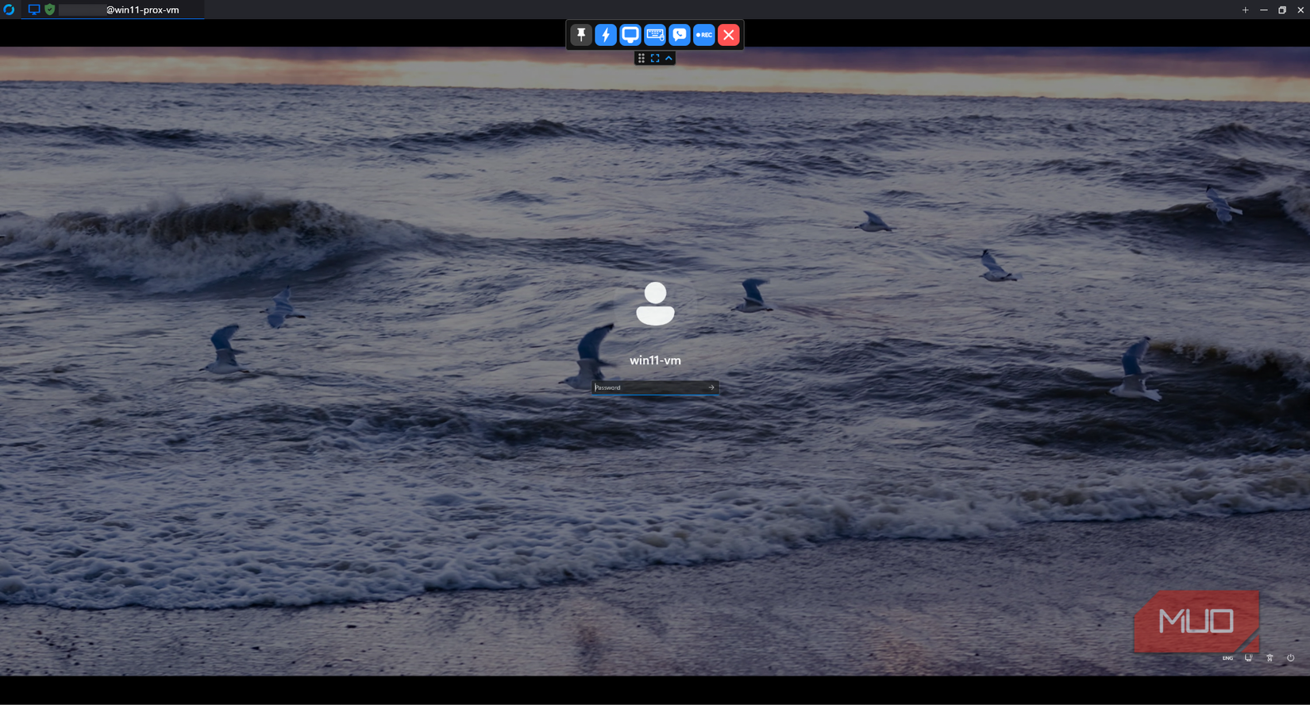Grab the toolbar drag handle dots
This screenshot has height=705, width=1310.
coord(642,58)
